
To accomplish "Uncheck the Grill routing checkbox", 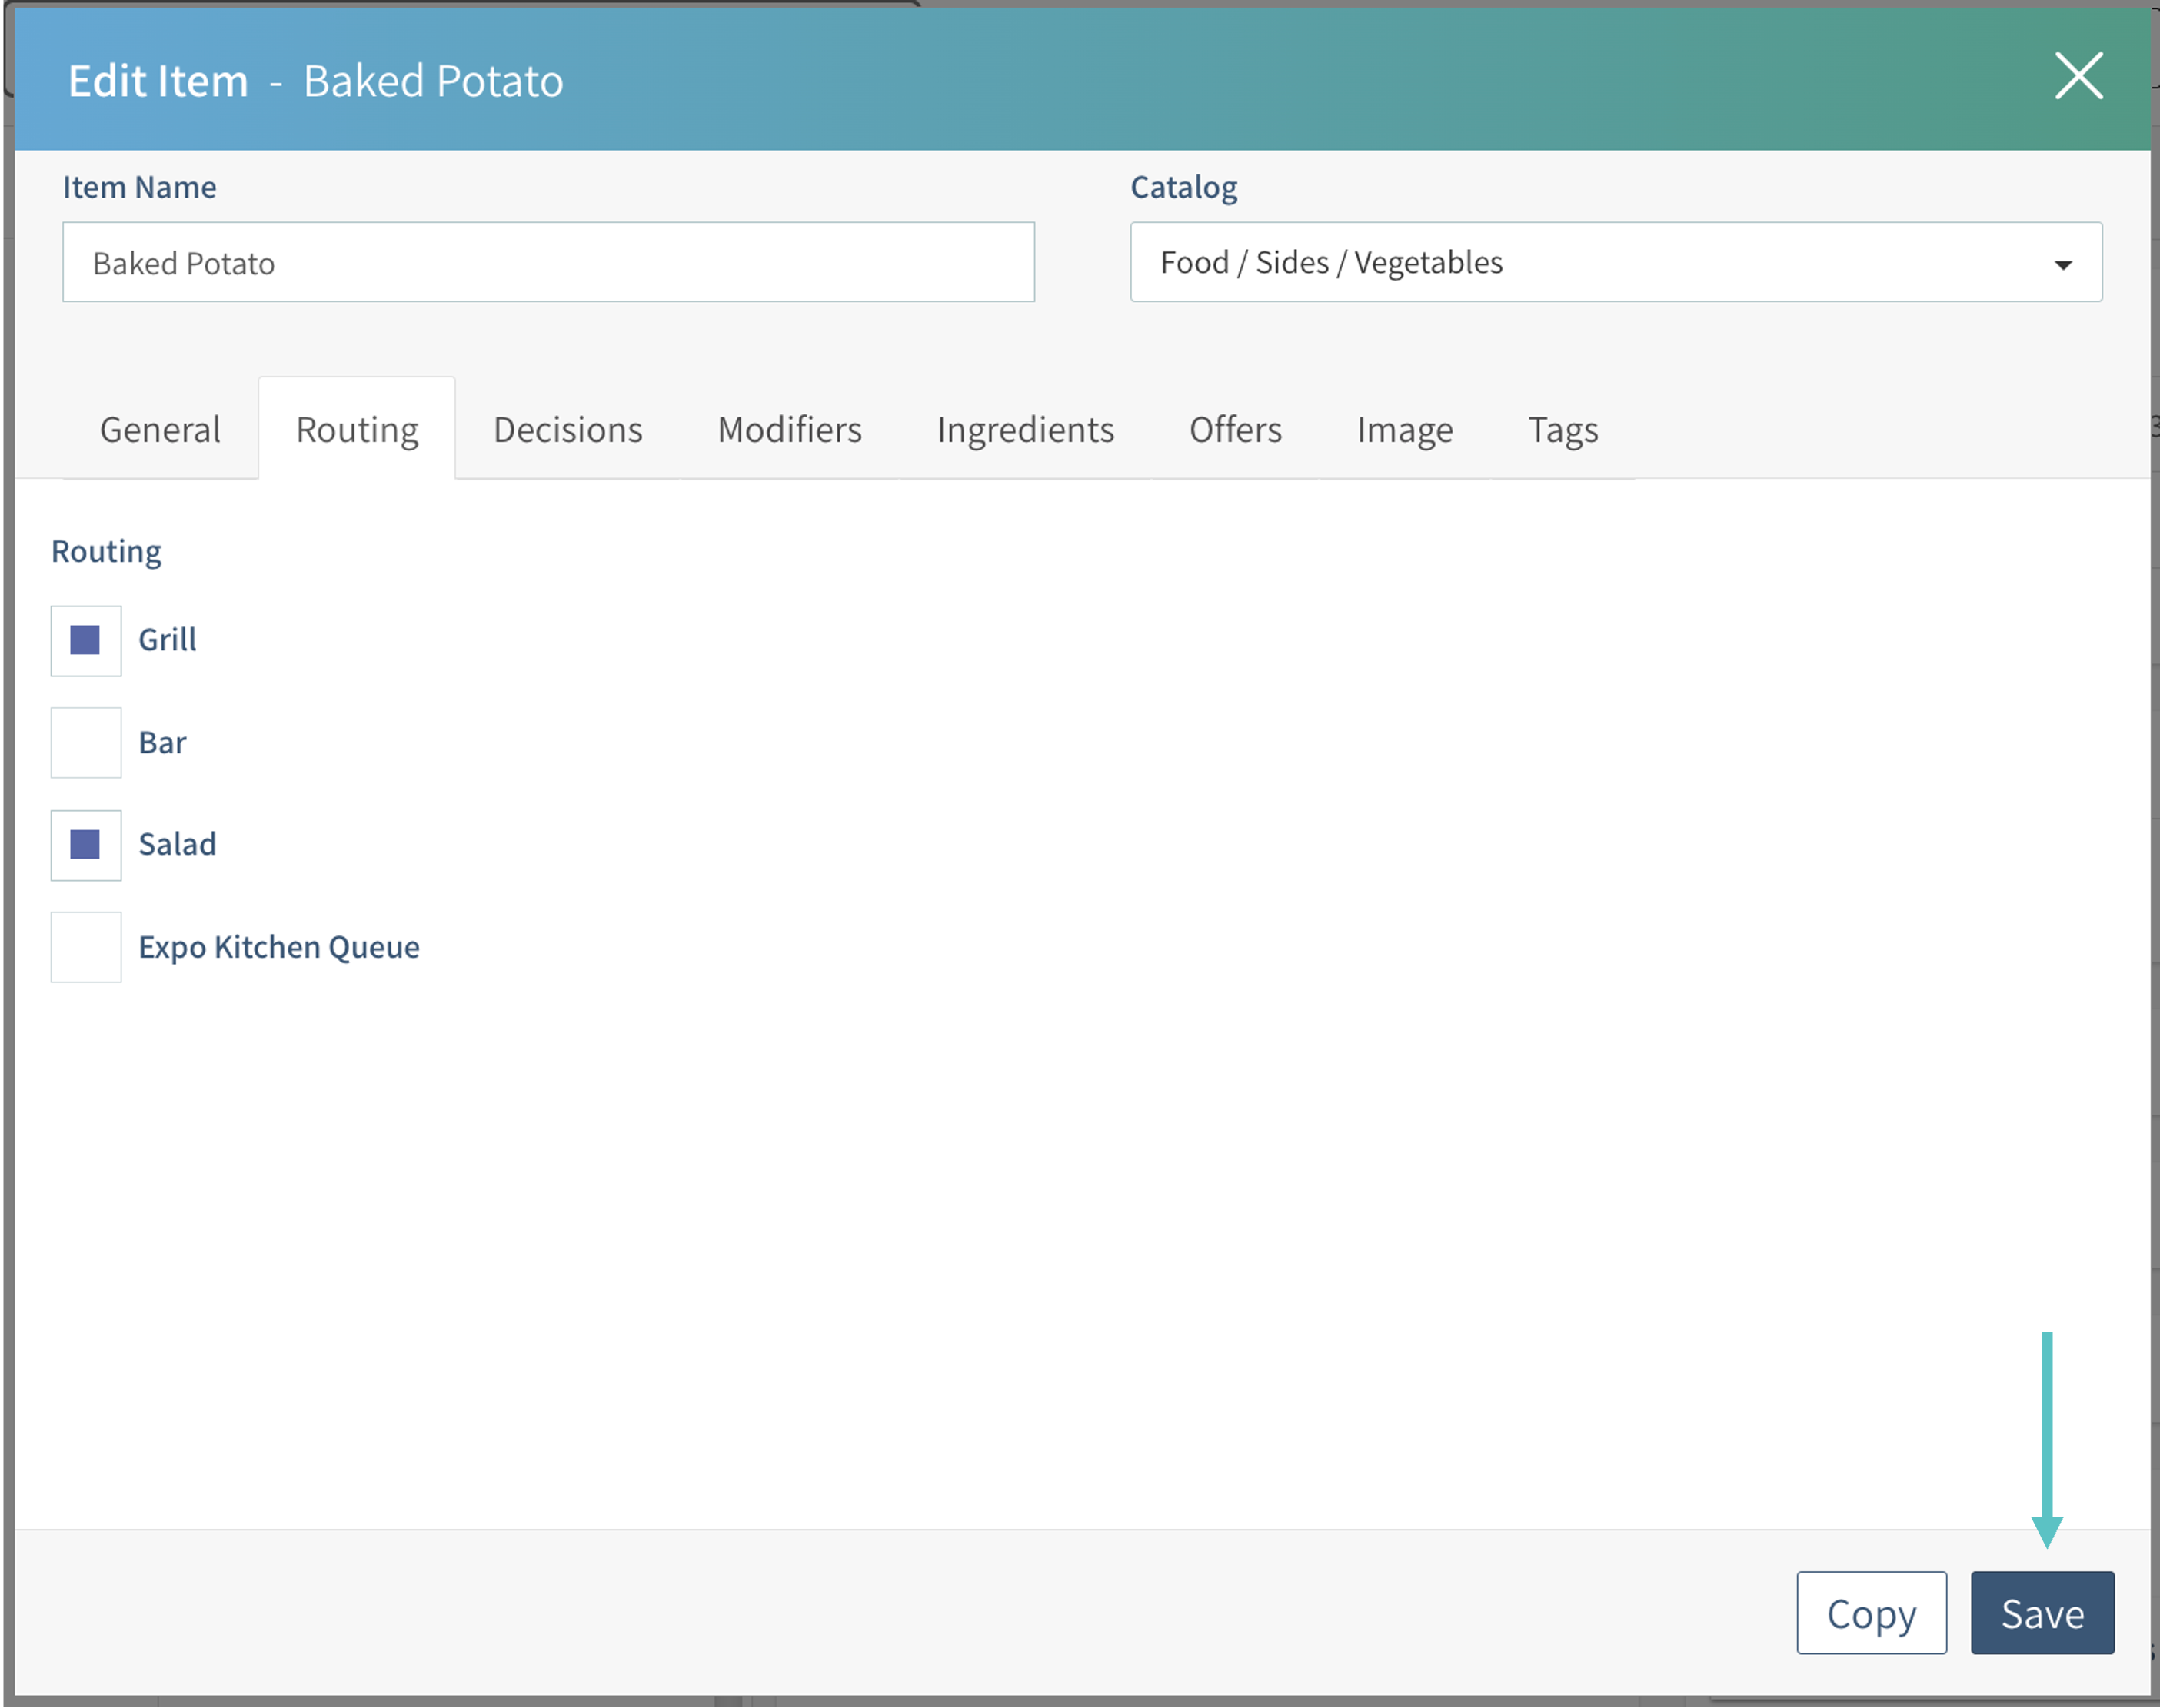I will 86,640.
